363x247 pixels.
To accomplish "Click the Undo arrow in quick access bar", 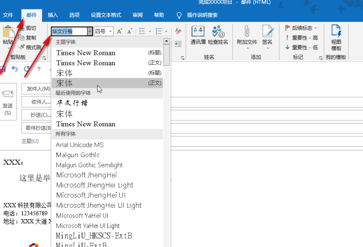I will 15,69.
